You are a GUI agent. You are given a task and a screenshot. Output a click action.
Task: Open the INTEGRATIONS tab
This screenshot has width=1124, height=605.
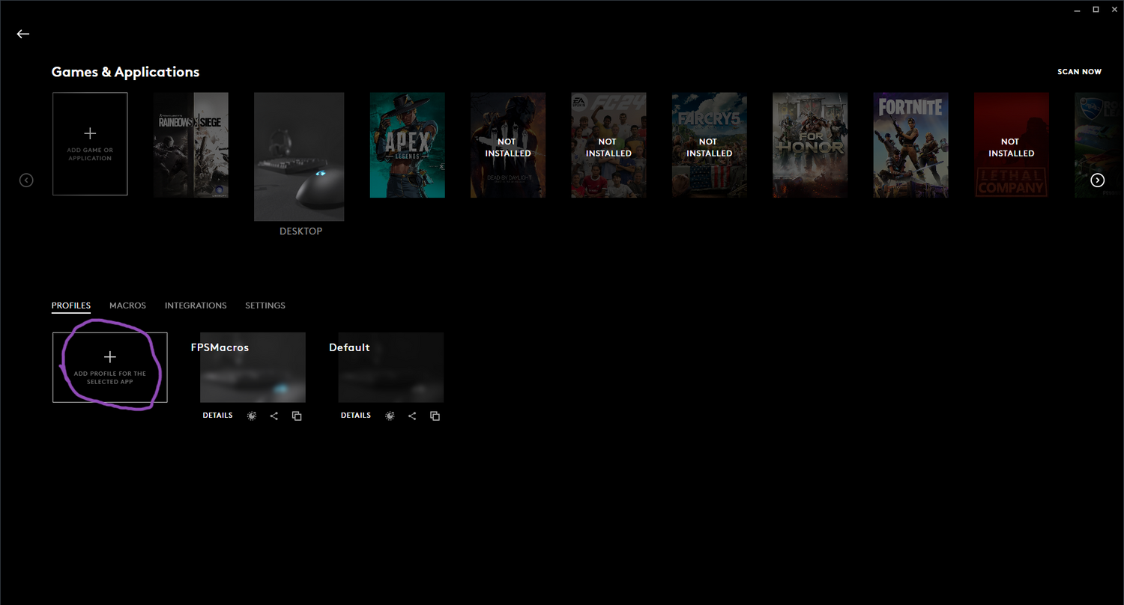pyautogui.click(x=196, y=305)
